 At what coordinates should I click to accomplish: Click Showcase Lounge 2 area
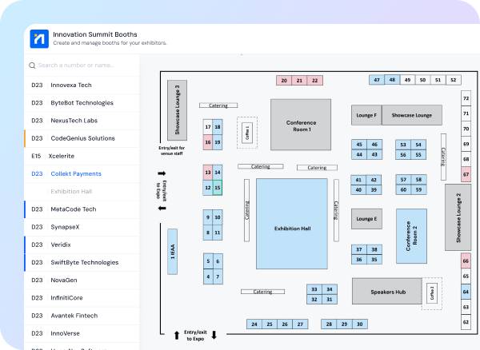(458, 217)
